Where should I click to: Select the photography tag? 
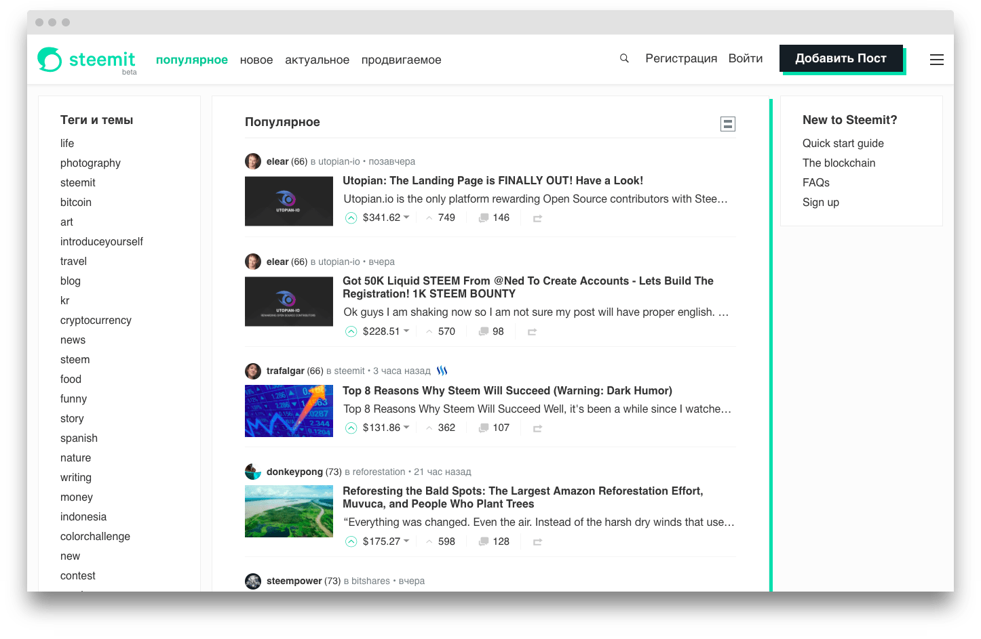90,163
